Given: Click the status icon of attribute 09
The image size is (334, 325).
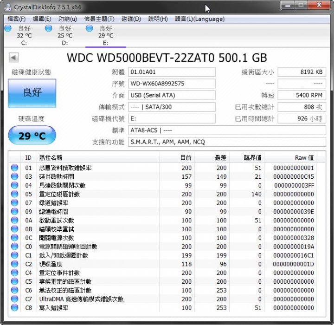Looking at the screenshot, I should pos(14,211).
